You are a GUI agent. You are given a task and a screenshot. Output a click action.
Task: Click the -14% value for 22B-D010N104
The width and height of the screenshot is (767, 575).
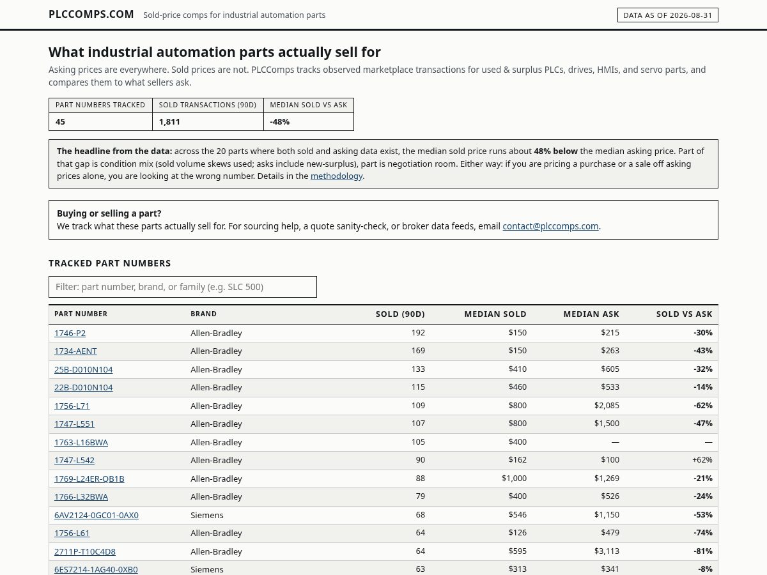point(703,387)
